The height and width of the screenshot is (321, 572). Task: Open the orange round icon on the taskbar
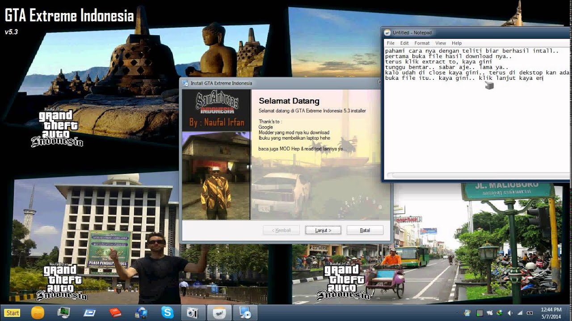38,313
